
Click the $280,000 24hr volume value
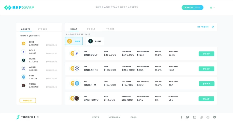[x=128, y=70]
